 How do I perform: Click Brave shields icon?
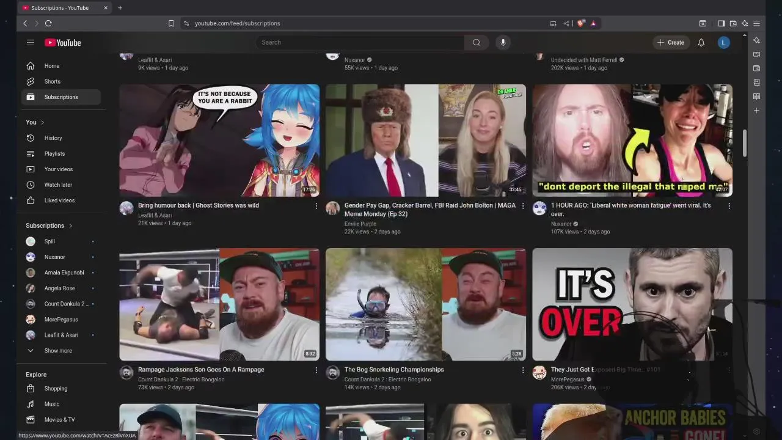point(581,23)
